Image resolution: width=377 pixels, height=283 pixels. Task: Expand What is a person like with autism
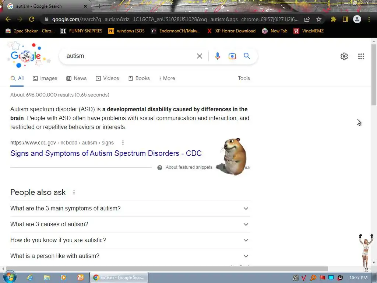pyautogui.click(x=130, y=256)
